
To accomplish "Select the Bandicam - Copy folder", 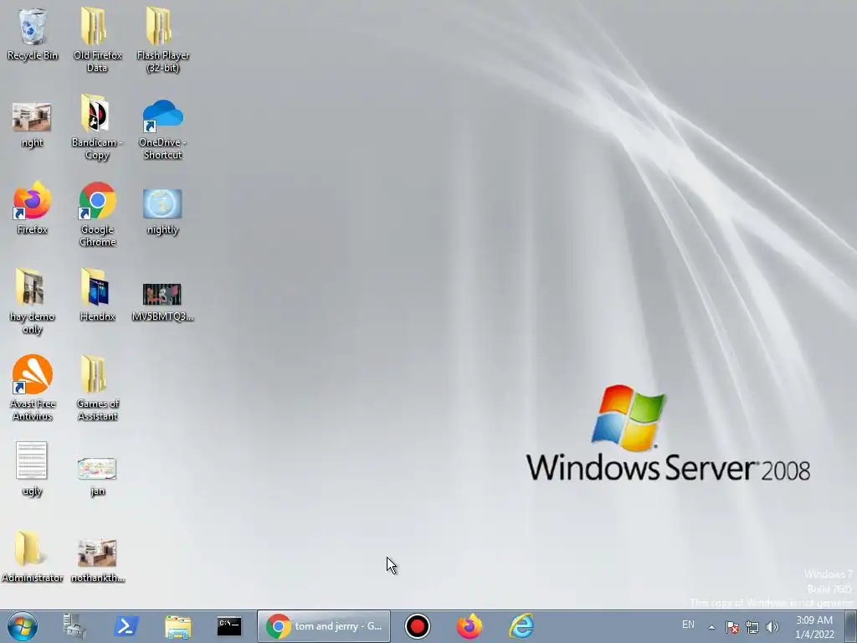I will click(x=97, y=127).
